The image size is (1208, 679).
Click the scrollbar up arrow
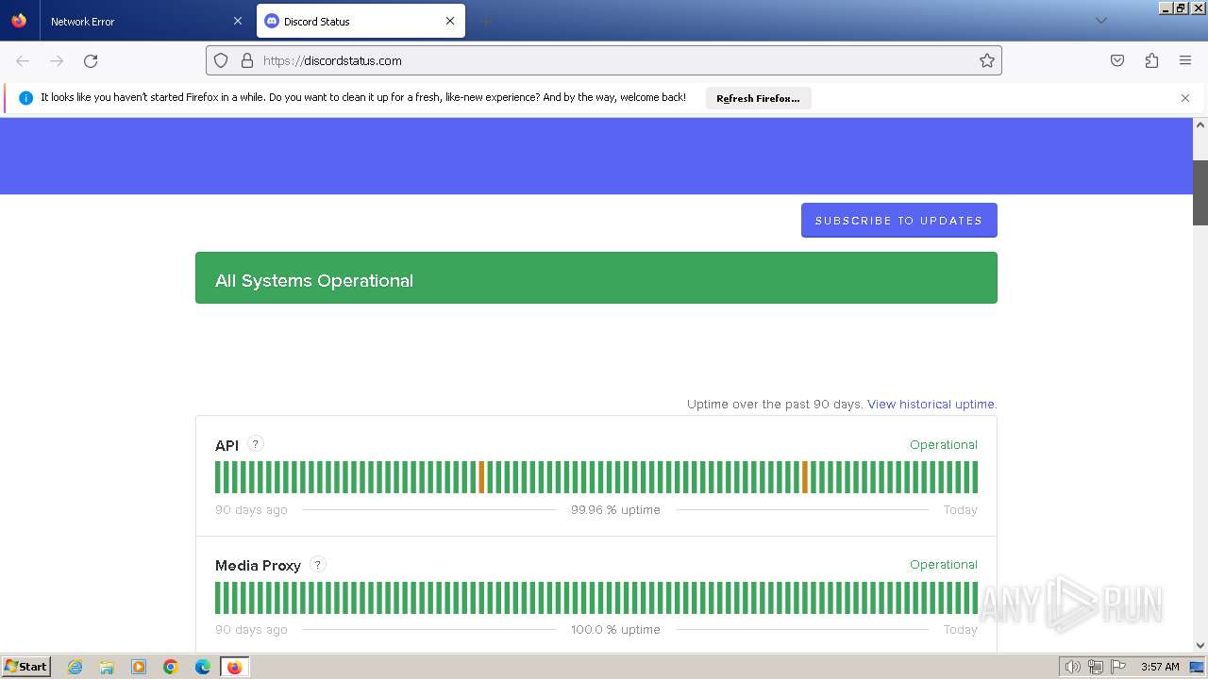[x=1200, y=124]
